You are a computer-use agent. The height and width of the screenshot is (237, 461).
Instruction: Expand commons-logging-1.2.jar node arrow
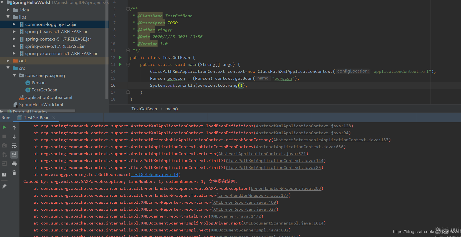(x=14, y=24)
